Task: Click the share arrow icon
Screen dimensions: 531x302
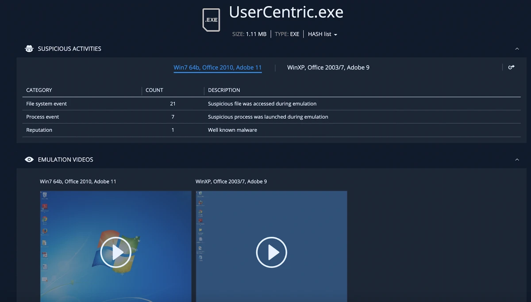Action: (511, 67)
